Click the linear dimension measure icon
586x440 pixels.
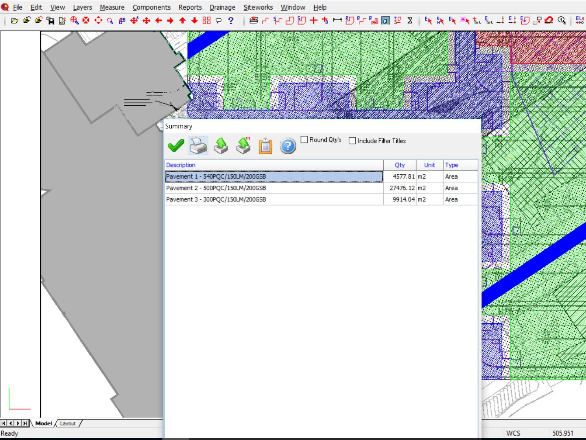point(337,21)
